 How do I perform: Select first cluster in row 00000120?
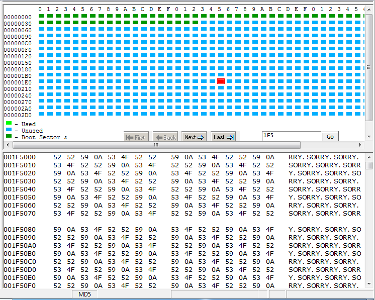tap(42, 55)
